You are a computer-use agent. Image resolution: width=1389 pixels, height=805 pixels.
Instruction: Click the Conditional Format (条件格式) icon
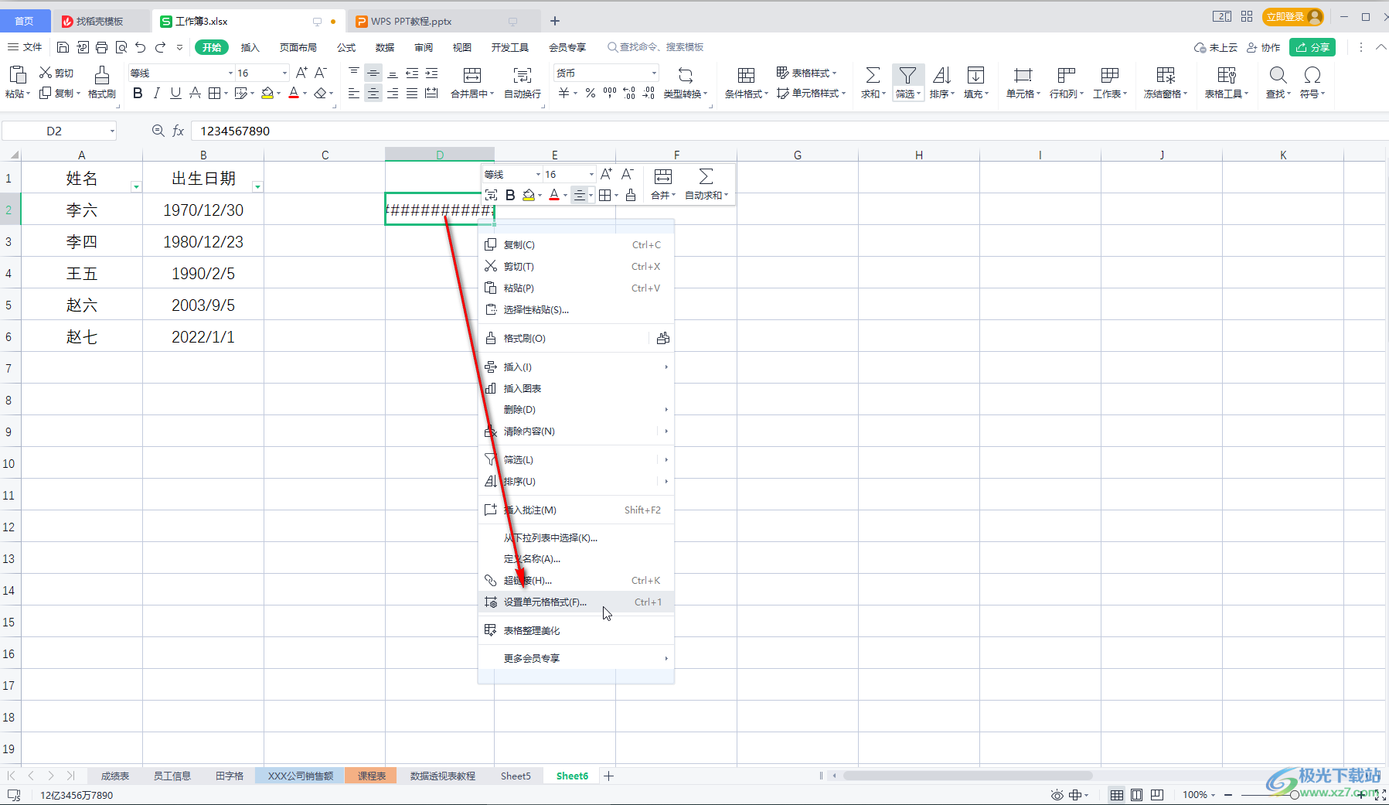(x=746, y=75)
